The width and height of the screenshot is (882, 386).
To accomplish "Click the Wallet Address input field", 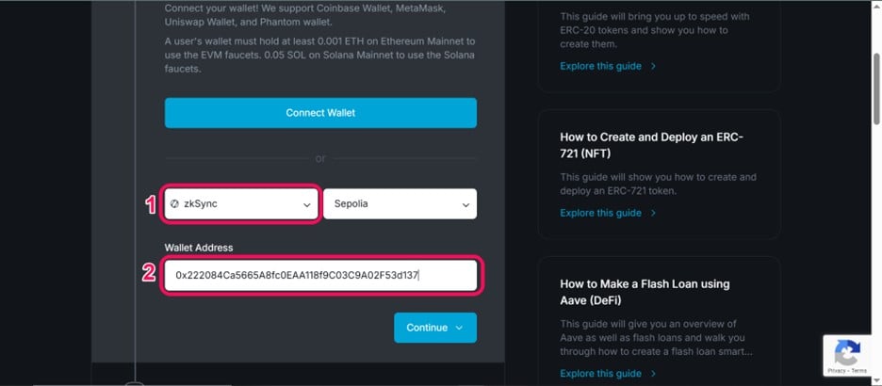I will click(320, 275).
